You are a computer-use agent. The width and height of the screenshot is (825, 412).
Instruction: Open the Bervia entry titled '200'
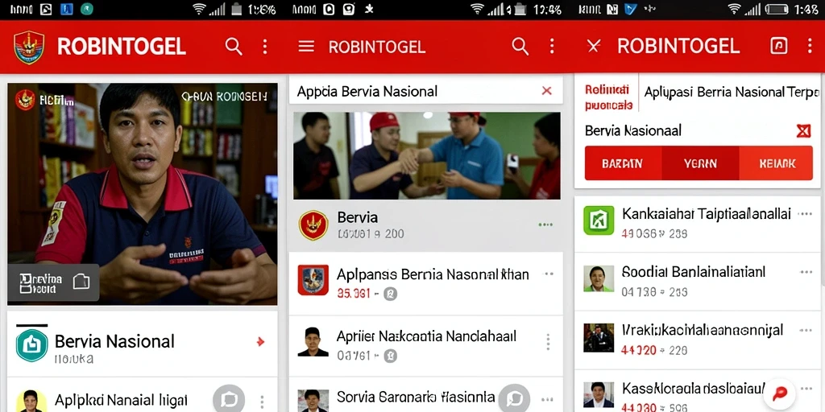425,225
